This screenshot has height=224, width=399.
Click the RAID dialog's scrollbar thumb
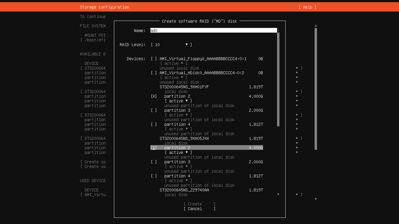278,79
